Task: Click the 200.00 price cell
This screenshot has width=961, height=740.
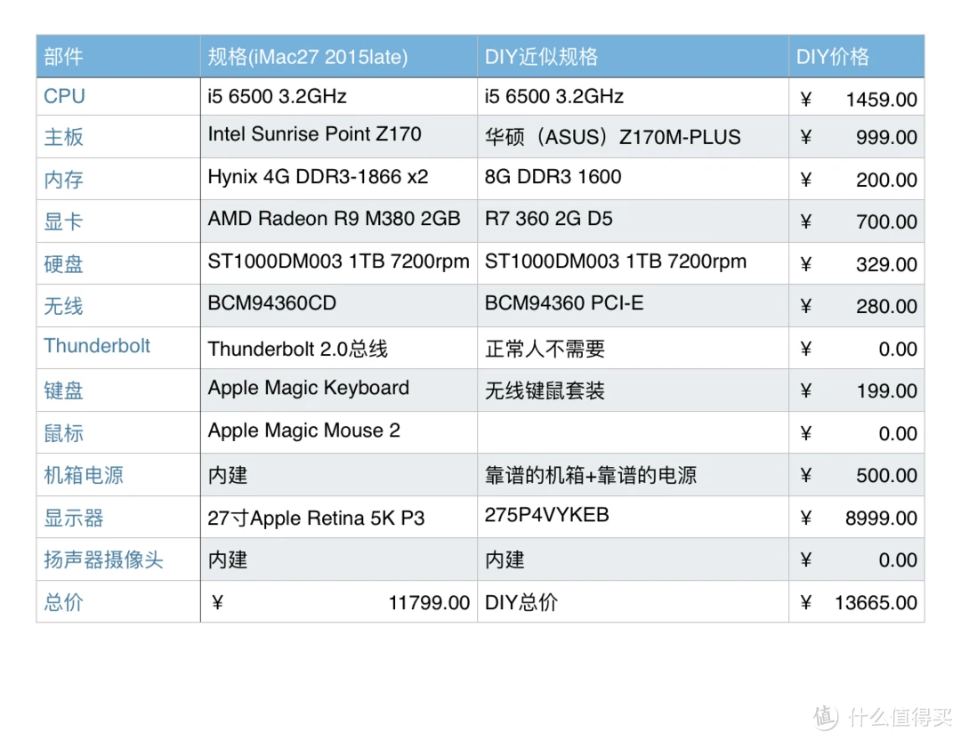Action: [857, 179]
